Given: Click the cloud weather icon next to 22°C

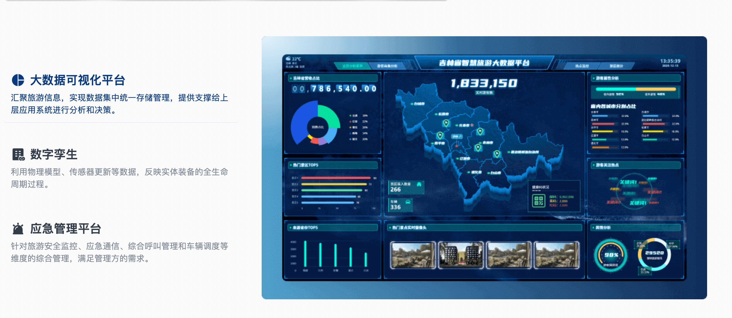Looking at the screenshot, I should pos(288,58).
